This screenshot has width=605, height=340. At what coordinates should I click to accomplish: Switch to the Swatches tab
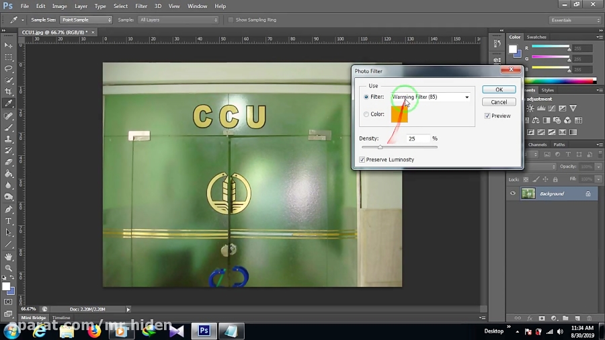tap(536, 37)
